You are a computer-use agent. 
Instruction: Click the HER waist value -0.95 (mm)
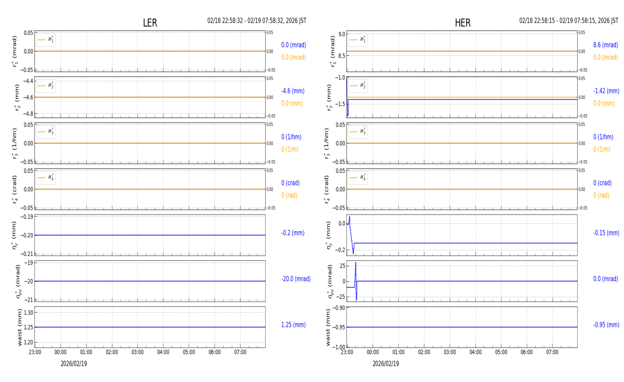click(x=606, y=325)
